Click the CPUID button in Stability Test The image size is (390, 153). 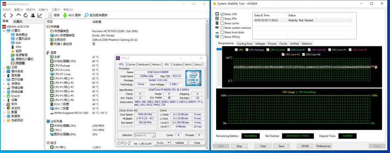coord(305,146)
